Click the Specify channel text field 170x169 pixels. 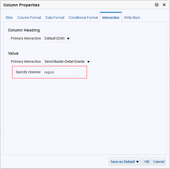tap(61, 72)
